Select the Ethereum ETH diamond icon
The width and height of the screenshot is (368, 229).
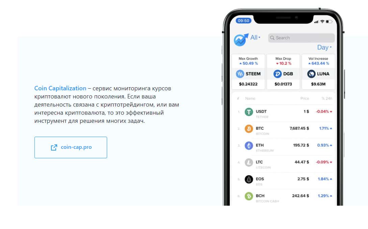pyautogui.click(x=249, y=146)
